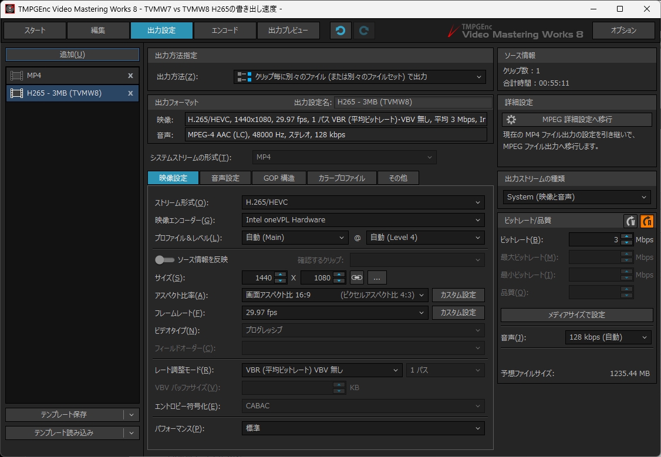
Task: Decrease the height value with down arrow
Action: coord(339,281)
